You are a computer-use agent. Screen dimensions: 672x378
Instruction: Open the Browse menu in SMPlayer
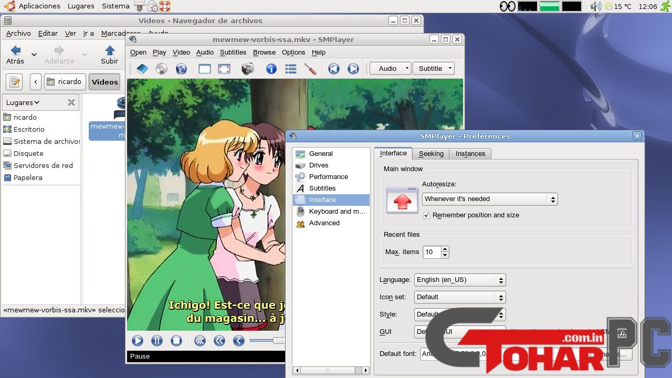[264, 52]
